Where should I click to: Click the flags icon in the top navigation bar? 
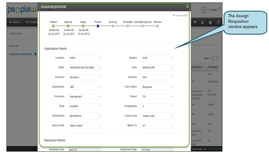tap(195, 22)
